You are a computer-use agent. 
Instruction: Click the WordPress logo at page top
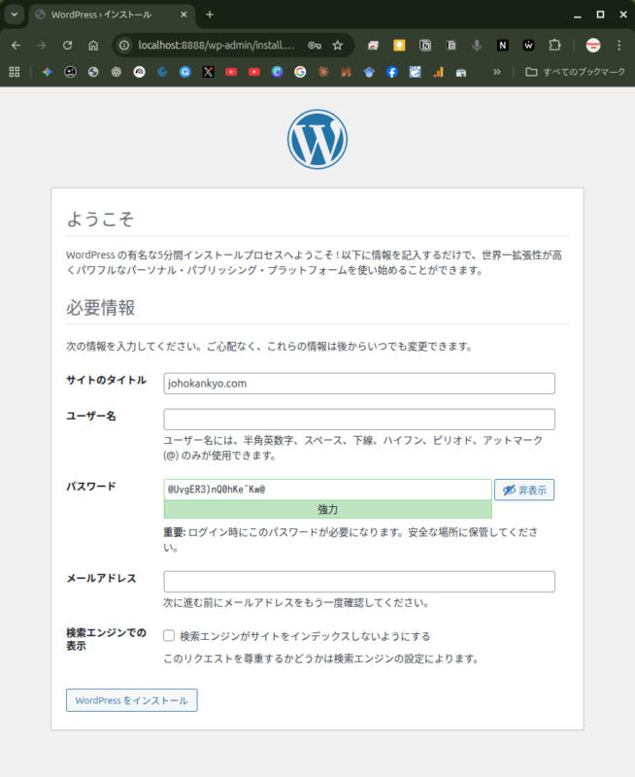(x=317, y=140)
